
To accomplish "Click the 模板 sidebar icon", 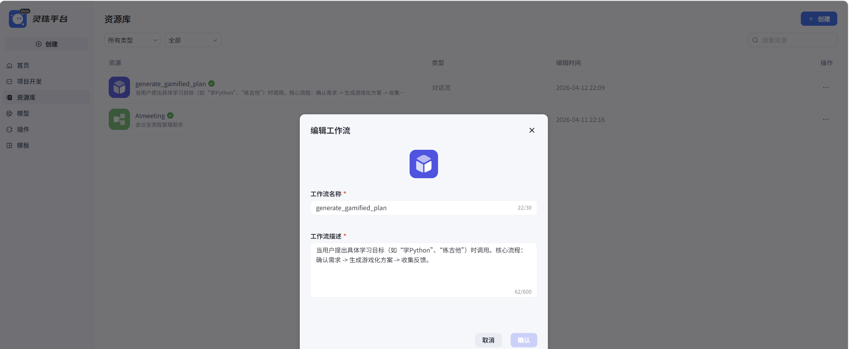I will [9, 145].
